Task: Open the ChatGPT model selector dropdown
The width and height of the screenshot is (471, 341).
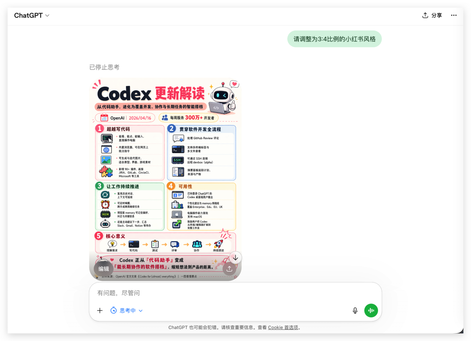Action: coord(31,15)
